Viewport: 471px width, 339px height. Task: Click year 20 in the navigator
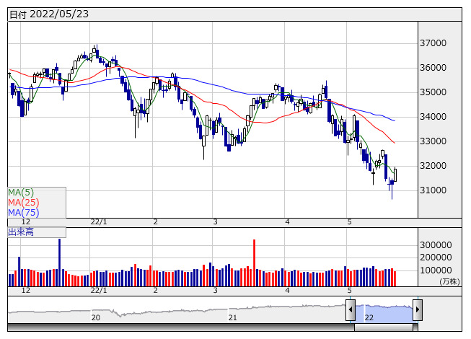point(95,317)
